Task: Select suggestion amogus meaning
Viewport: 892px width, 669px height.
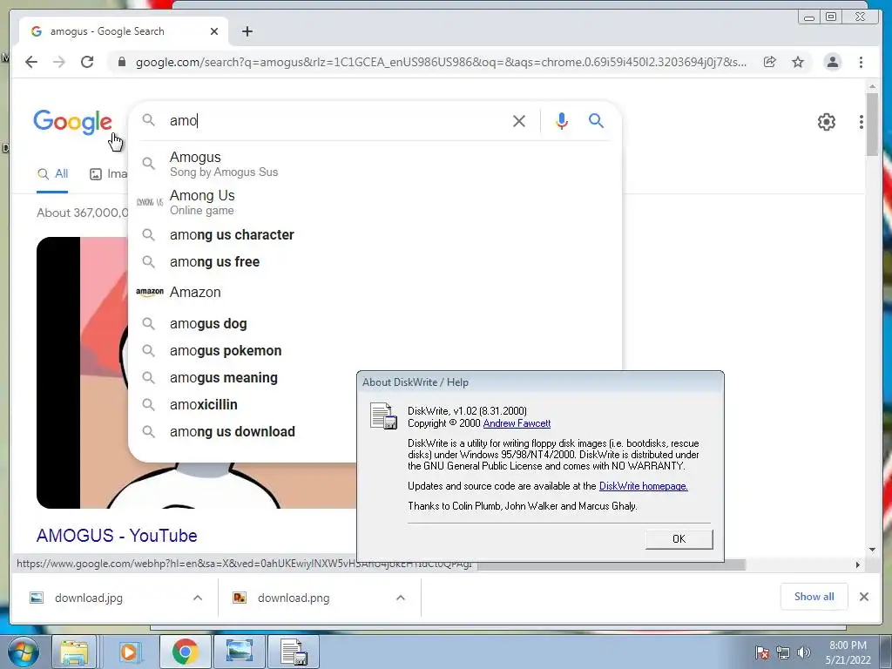Action: click(x=244, y=378)
